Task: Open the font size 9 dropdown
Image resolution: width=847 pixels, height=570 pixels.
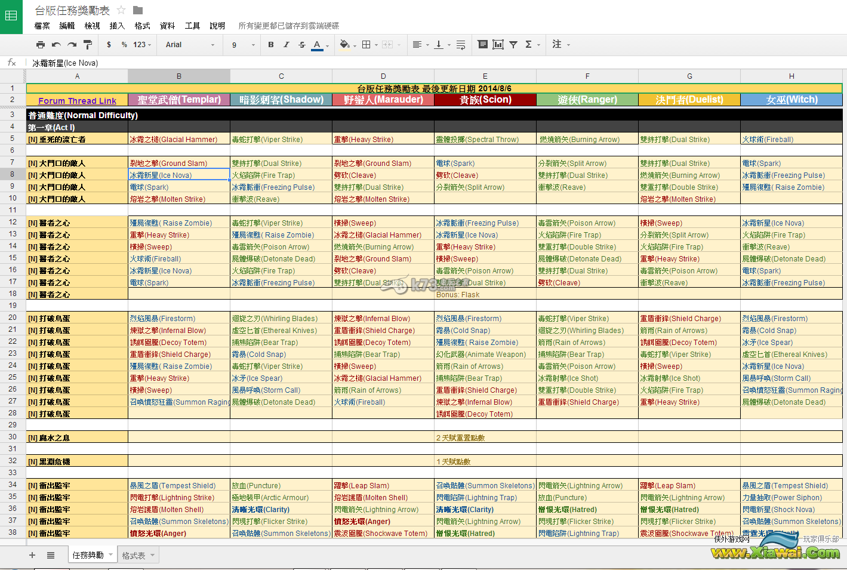Action: pyautogui.click(x=244, y=45)
